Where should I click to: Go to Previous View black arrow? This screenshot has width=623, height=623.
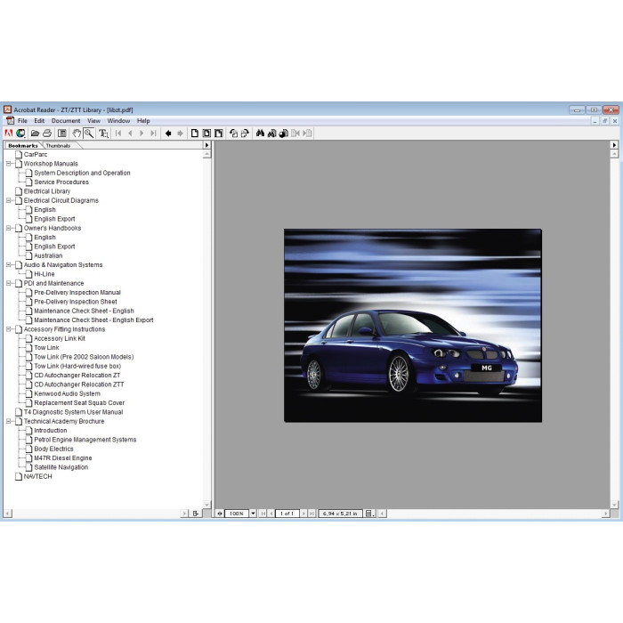click(x=168, y=133)
